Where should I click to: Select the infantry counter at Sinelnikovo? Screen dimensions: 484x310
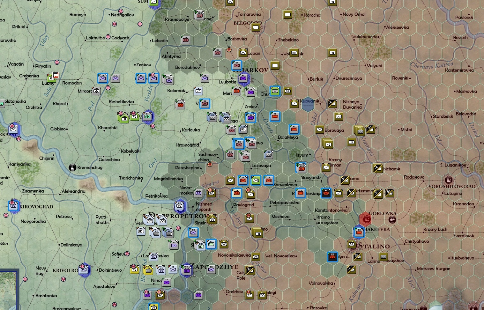pos(212,219)
